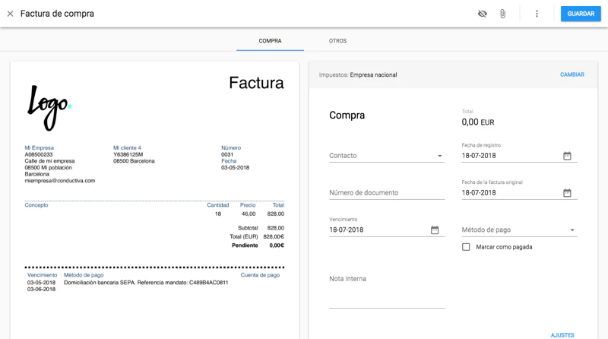Click the paperclip attachment icon
The width and height of the screenshot is (608, 339).
pyautogui.click(x=502, y=14)
